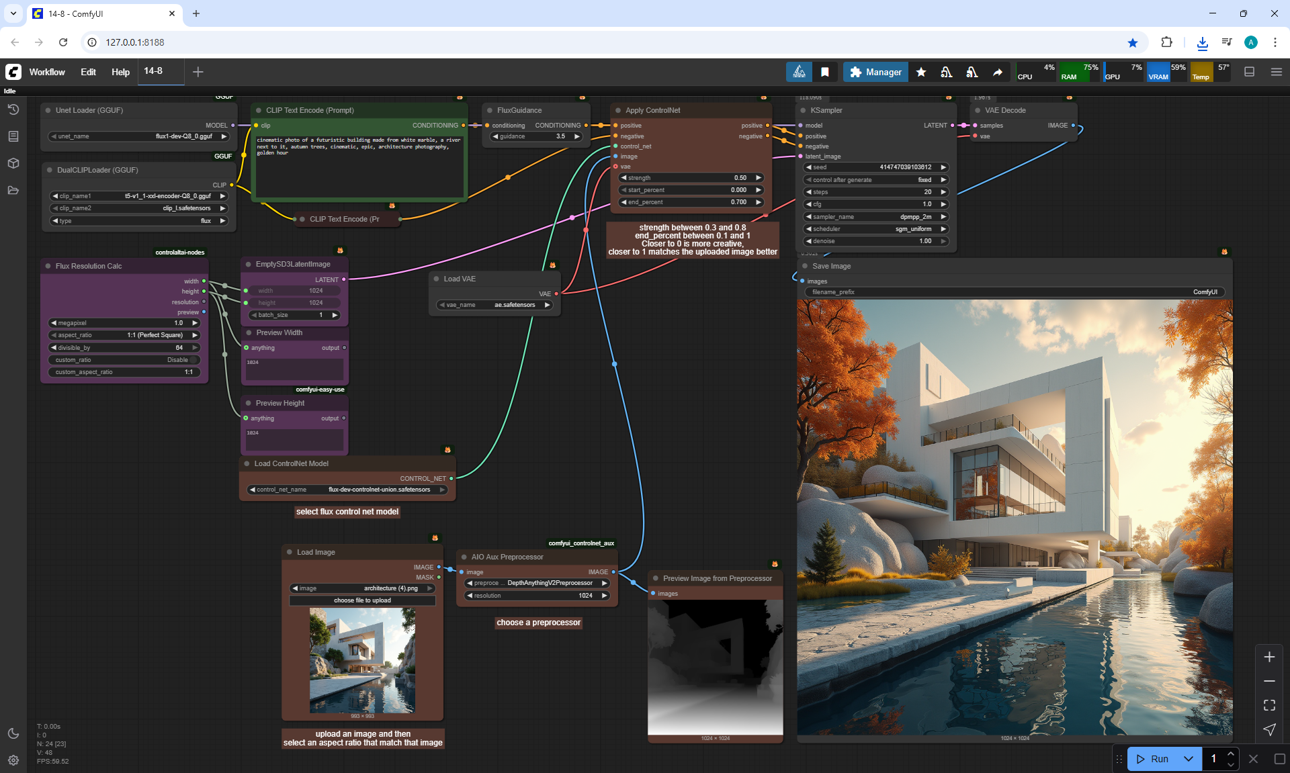The width and height of the screenshot is (1290, 773).
Task: Click choose file to upload button
Action: pos(362,600)
